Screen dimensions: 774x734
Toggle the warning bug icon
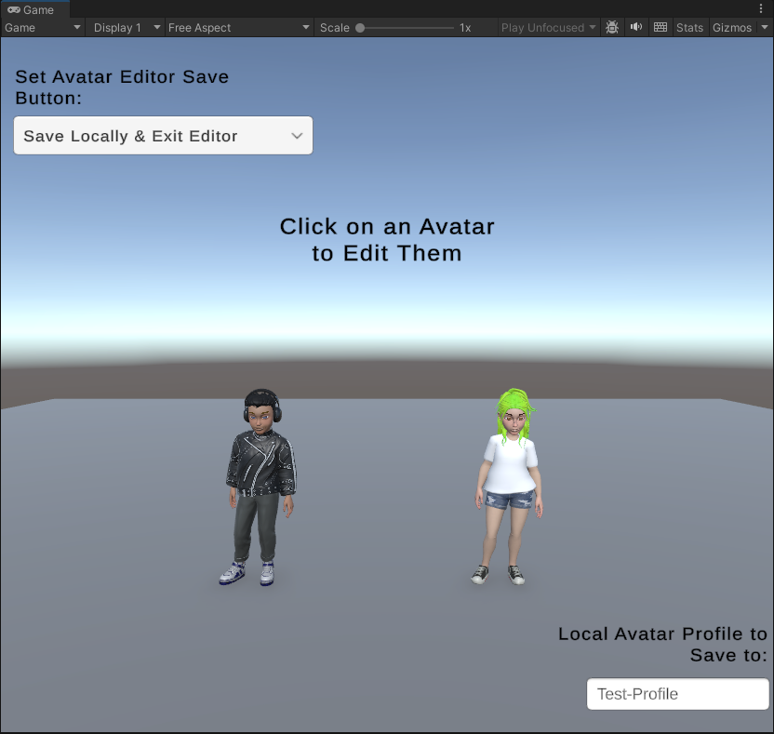[612, 28]
